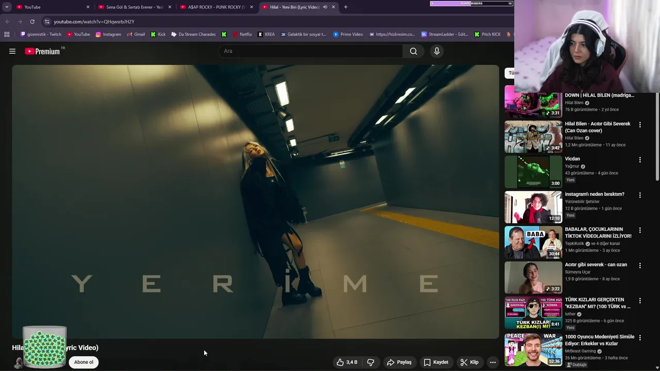Click the Klip button
This screenshot has height=371, width=660.
[470, 362]
